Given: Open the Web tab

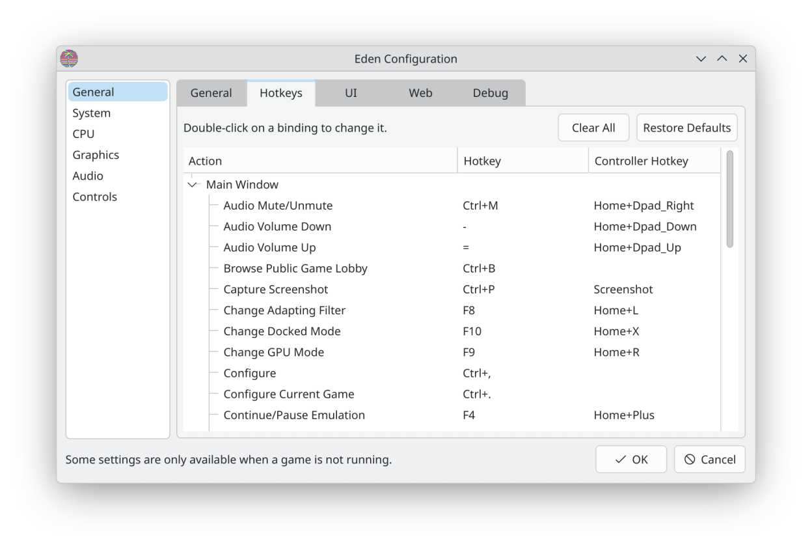Looking at the screenshot, I should click(x=420, y=93).
